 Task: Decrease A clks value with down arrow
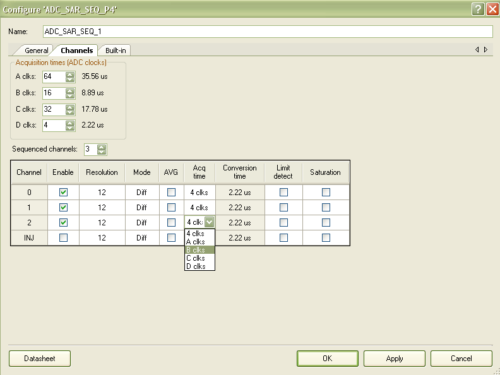click(x=70, y=79)
